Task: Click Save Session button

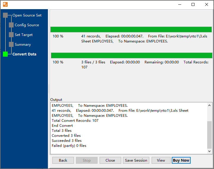Action: (x=136, y=160)
